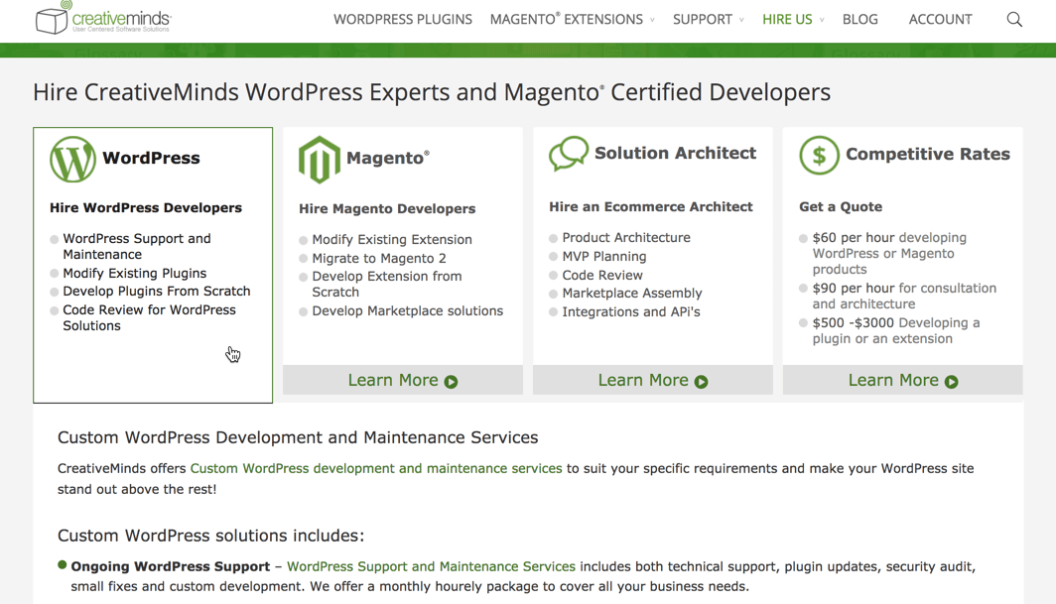
Task: Open the search magnifier icon
Action: click(x=1013, y=19)
